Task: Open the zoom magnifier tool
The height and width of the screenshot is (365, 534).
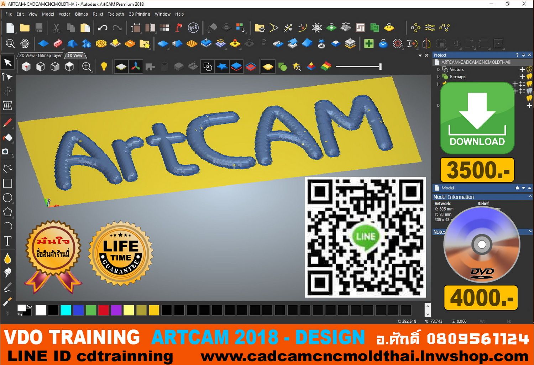Action: click(x=87, y=67)
